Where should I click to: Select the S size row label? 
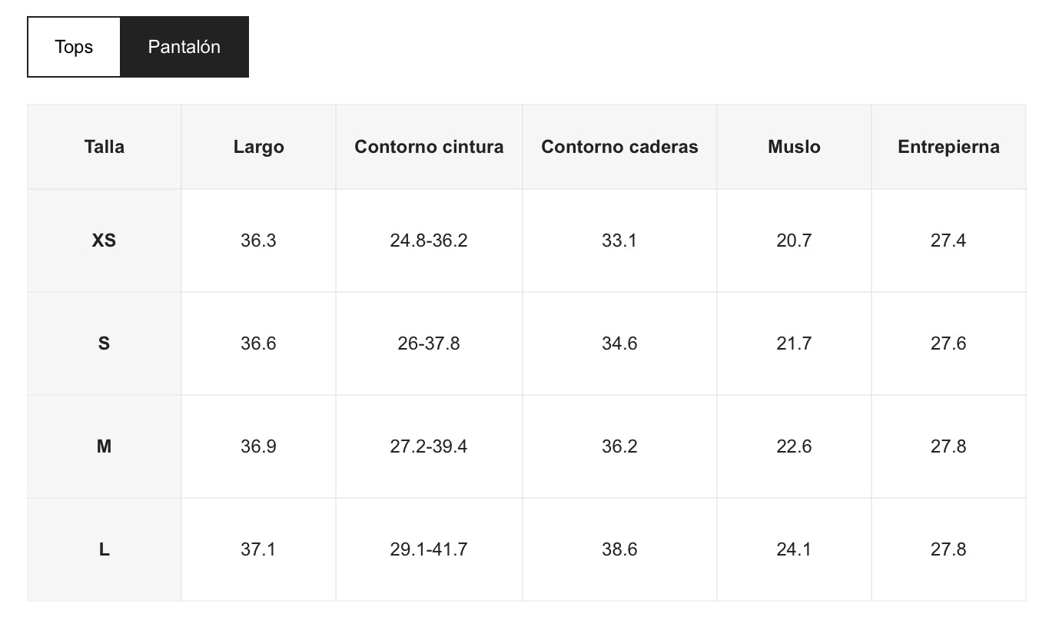click(105, 343)
